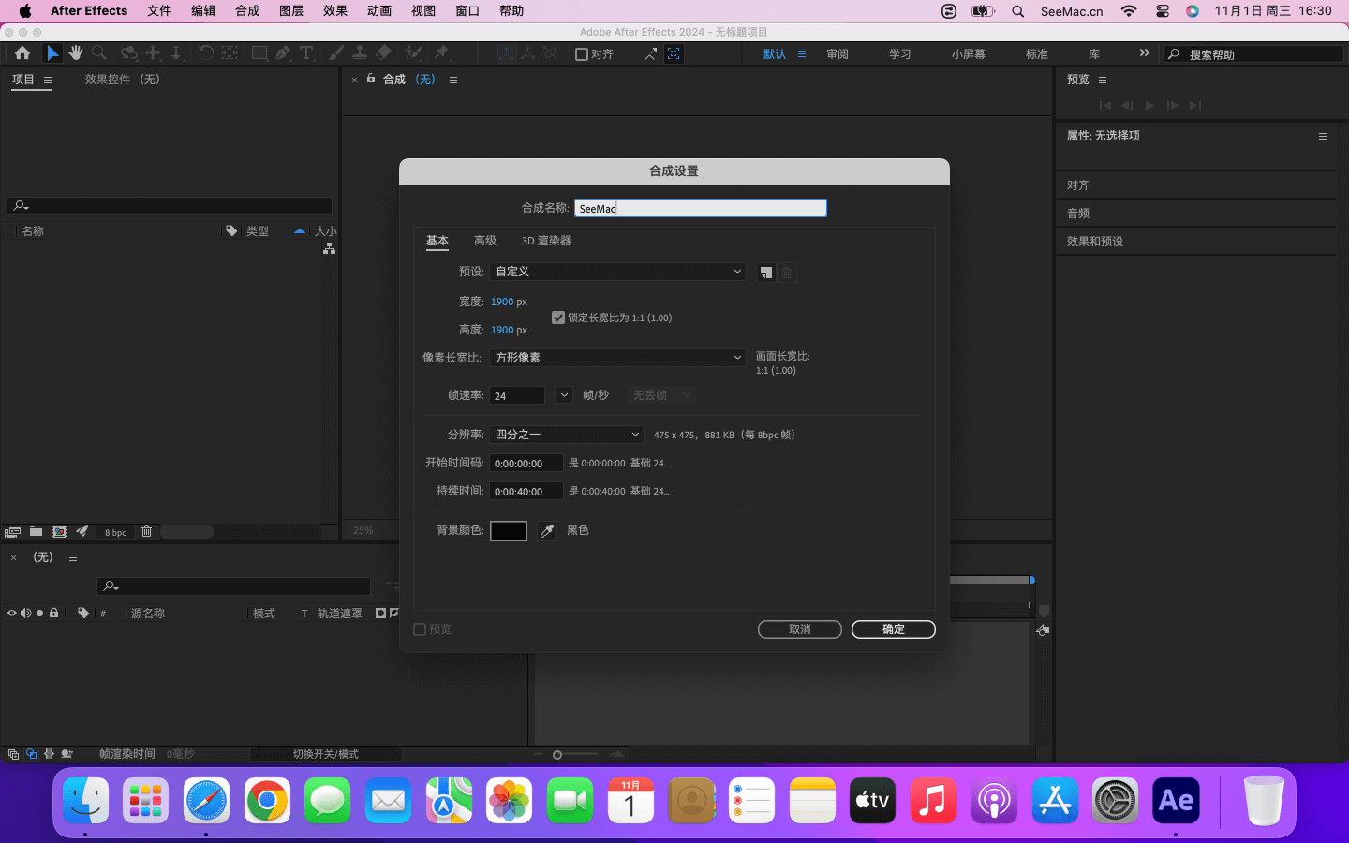Image resolution: width=1349 pixels, height=843 pixels.
Task: Click the black background color swatch
Action: click(x=509, y=531)
